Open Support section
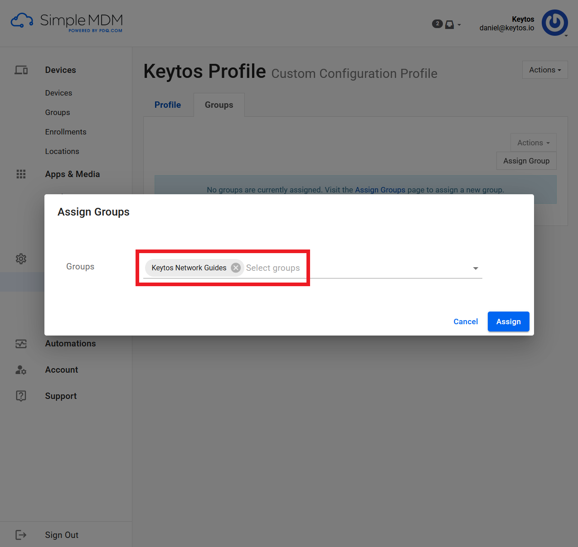578x547 pixels. [x=61, y=396]
